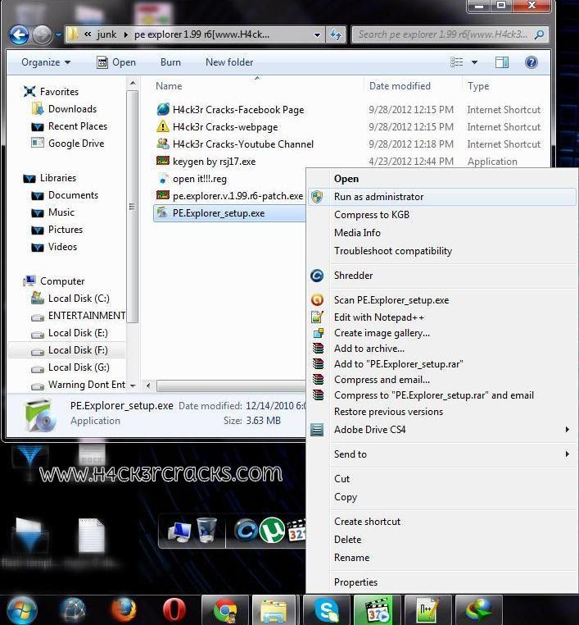Click the Create image gallery icon
This screenshot has height=625, width=579.
[x=319, y=333]
